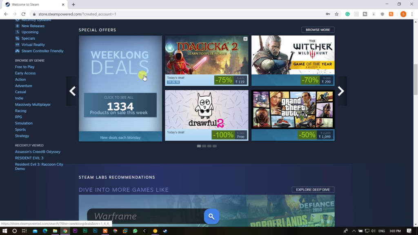Click the blue Warframe search magnifier button

(x=212, y=216)
